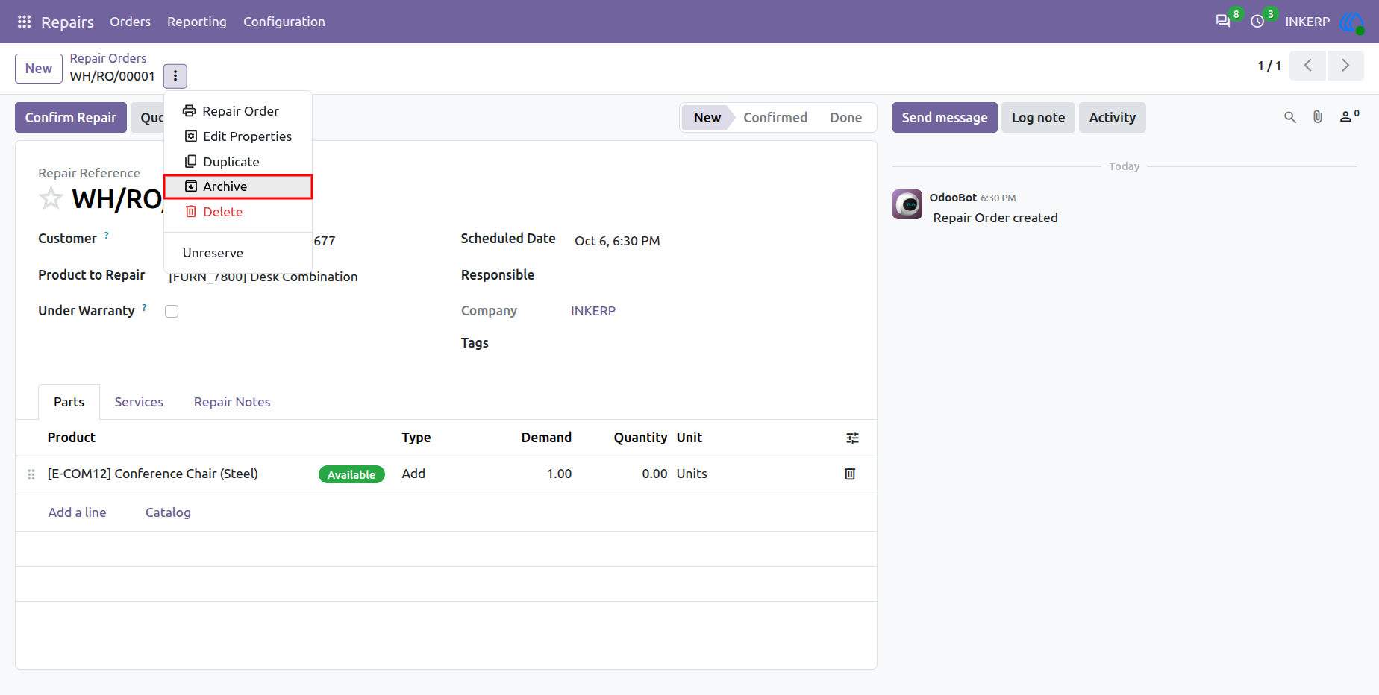
Task: Click the Send message button
Action: tap(945, 118)
